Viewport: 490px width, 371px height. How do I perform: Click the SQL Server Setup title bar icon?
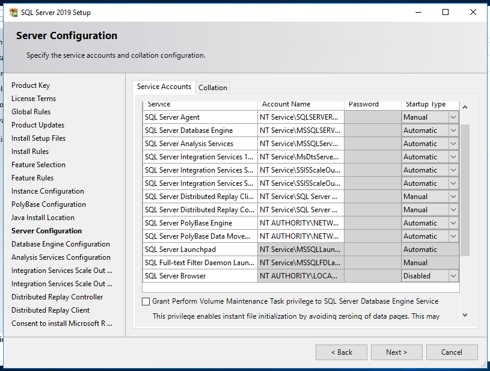(13, 12)
